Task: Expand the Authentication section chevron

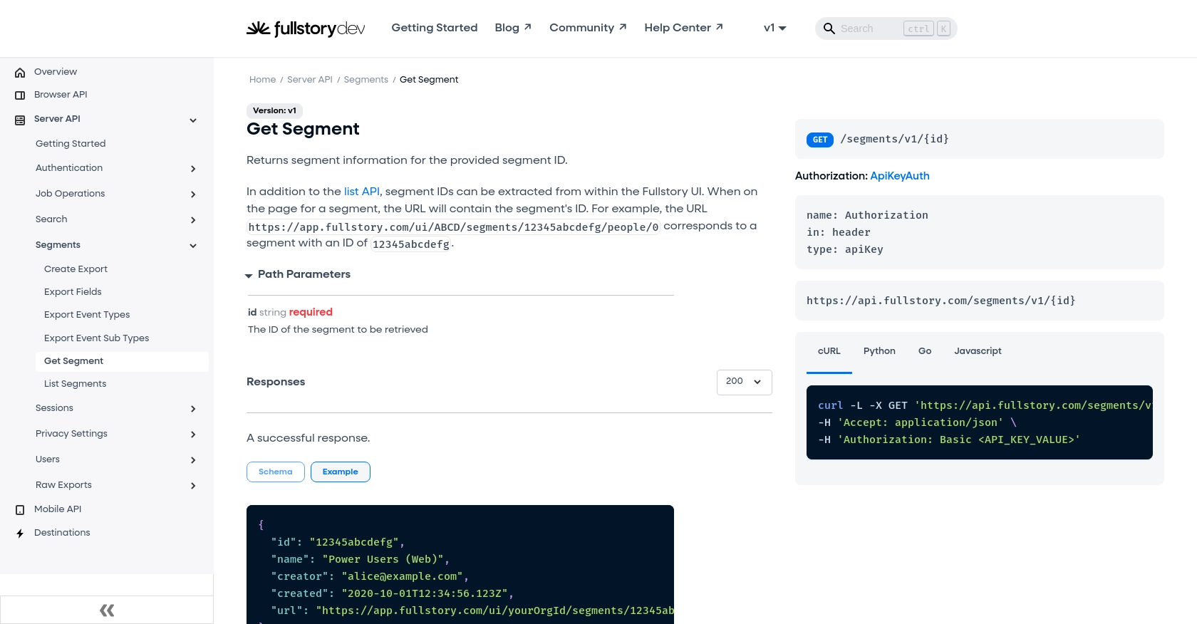Action: point(193,169)
